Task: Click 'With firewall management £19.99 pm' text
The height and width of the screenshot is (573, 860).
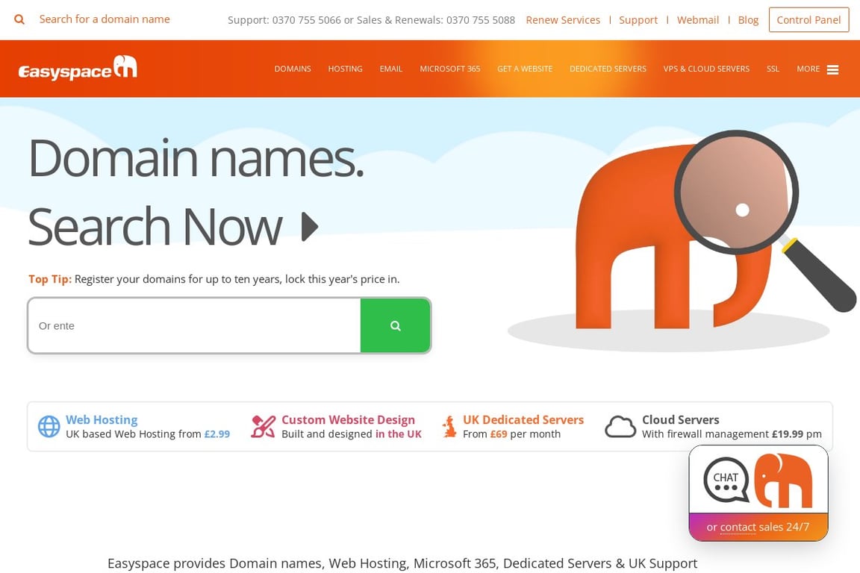Action: pyautogui.click(x=732, y=433)
